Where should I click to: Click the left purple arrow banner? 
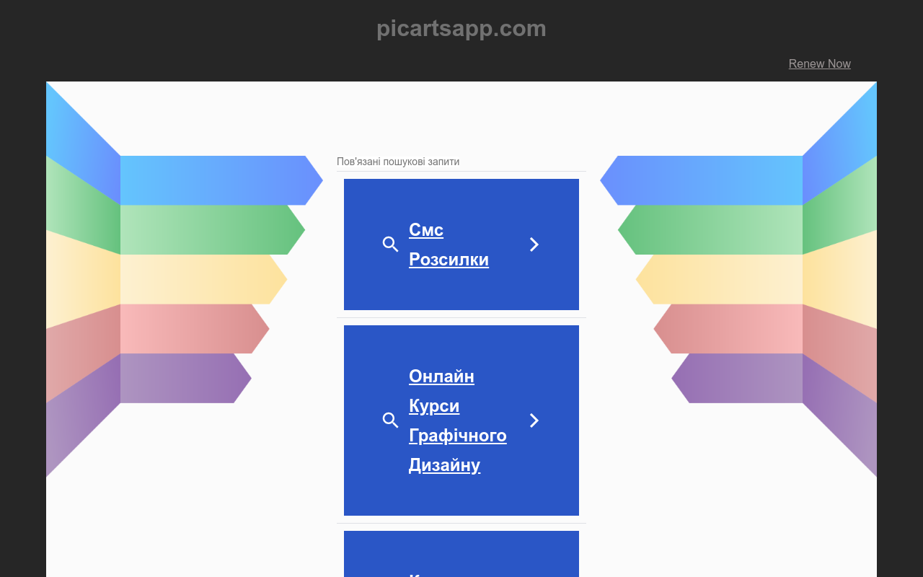click(186, 378)
